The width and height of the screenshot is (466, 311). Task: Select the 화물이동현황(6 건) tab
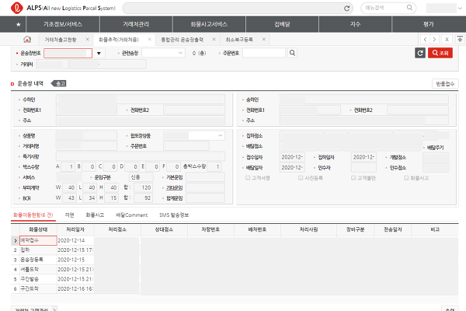[x=33, y=215]
